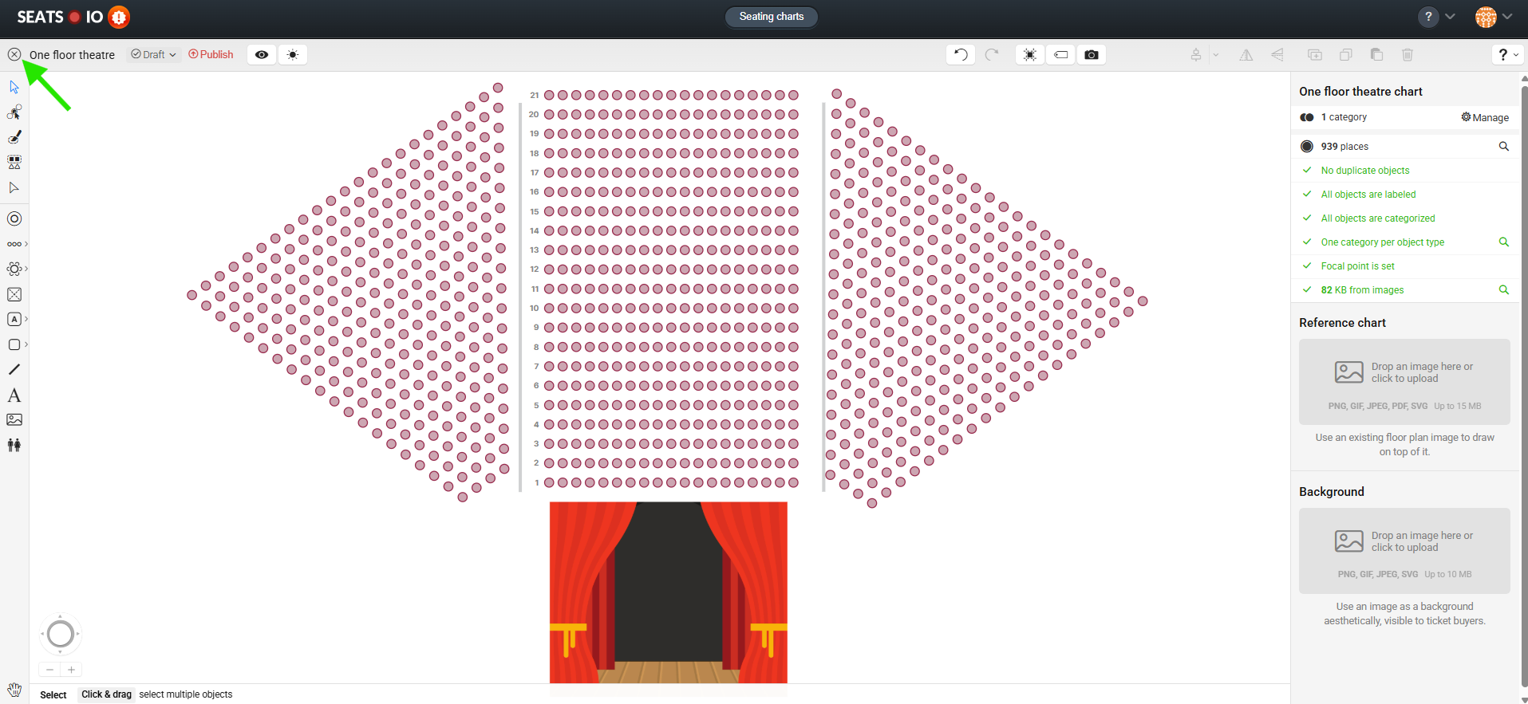Upload a reference chart image

[1404, 382]
